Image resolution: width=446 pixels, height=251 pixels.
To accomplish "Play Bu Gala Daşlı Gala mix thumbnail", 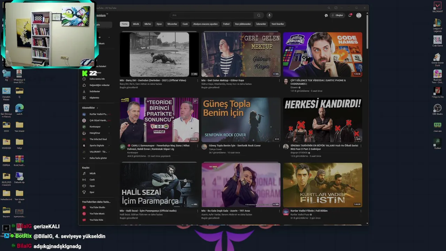I will click(241, 185).
